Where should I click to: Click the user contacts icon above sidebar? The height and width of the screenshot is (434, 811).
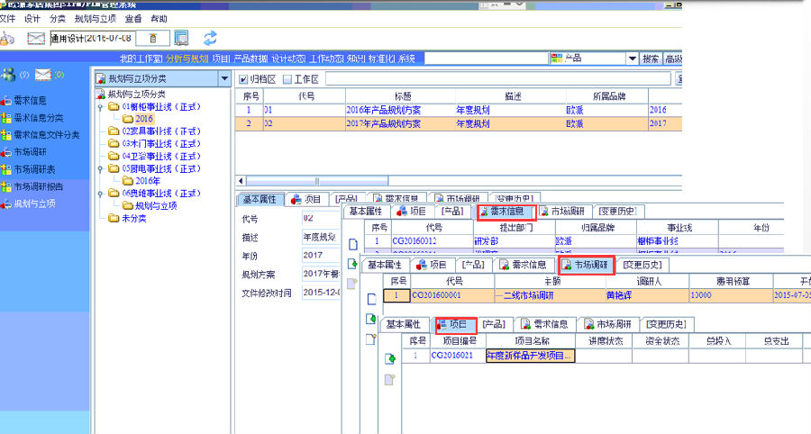[9, 75]
